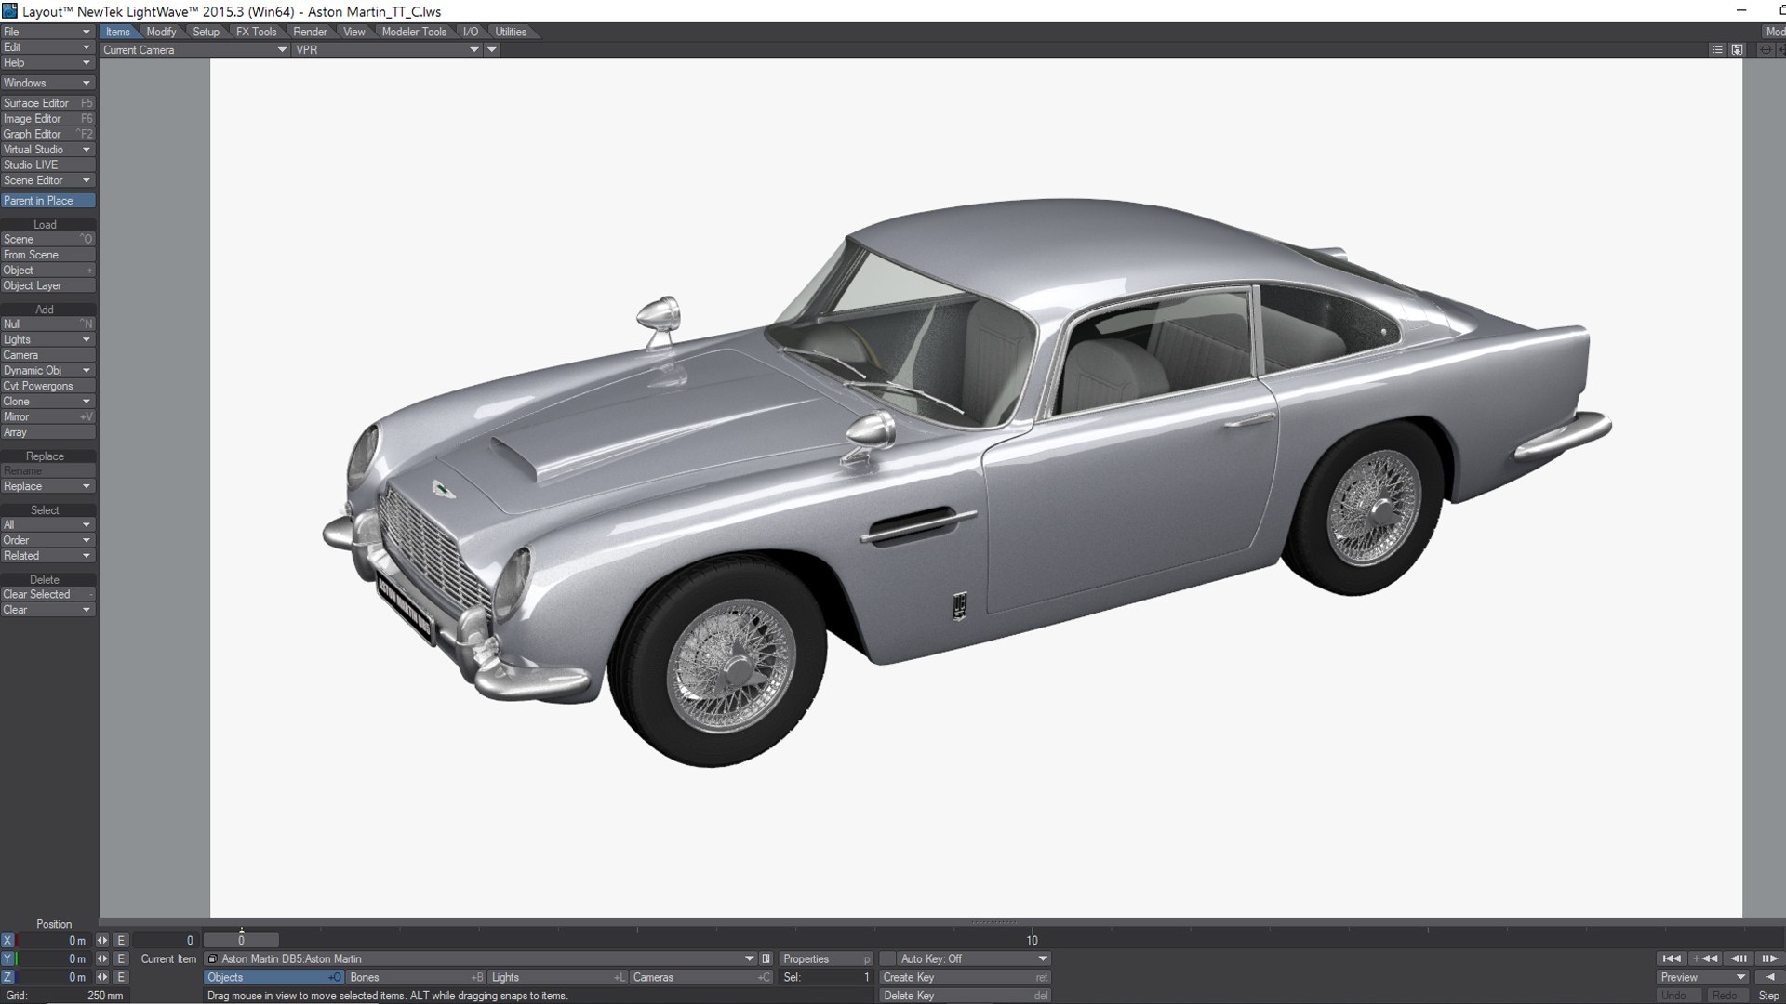Click the Z axis arrows stepper
This screenshot has height=1004, width=1786.
102,978
